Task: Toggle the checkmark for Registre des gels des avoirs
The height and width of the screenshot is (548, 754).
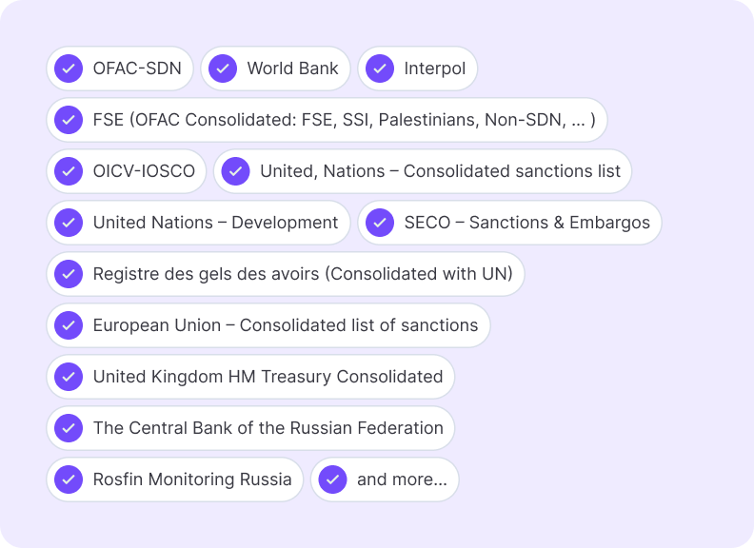Action: coord(69,274)
